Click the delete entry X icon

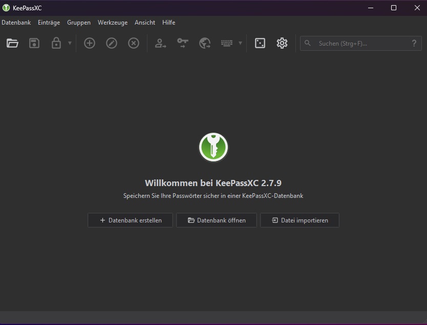coord(134,43)
